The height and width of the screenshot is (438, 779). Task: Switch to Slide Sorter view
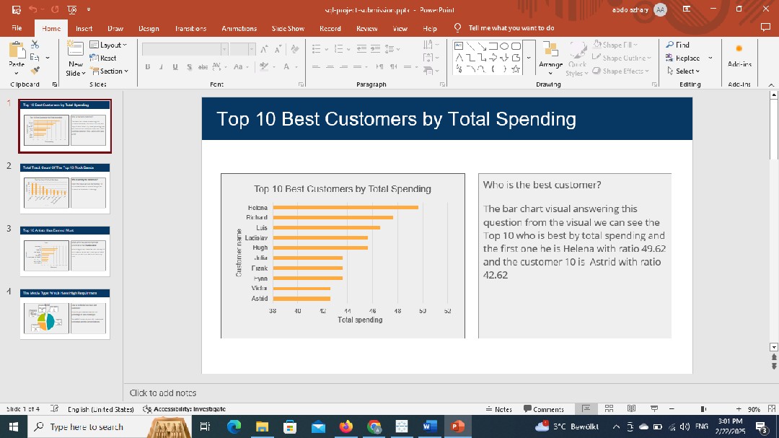609,409
